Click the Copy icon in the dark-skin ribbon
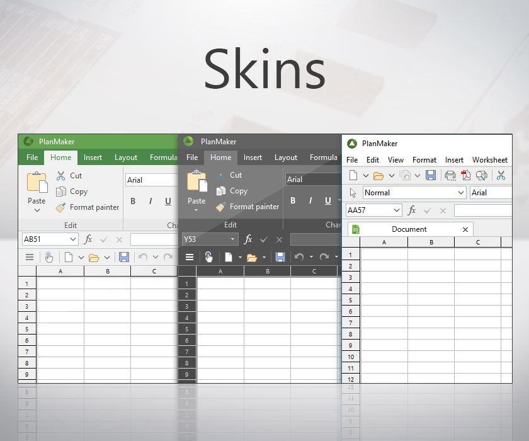This screenshot has width=529, height=441. coord(221,191)
